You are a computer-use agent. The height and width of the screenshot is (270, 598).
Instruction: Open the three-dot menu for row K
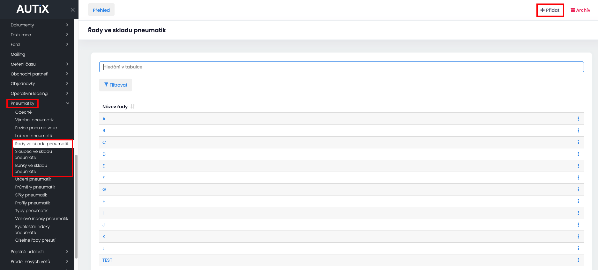[578, 237]
